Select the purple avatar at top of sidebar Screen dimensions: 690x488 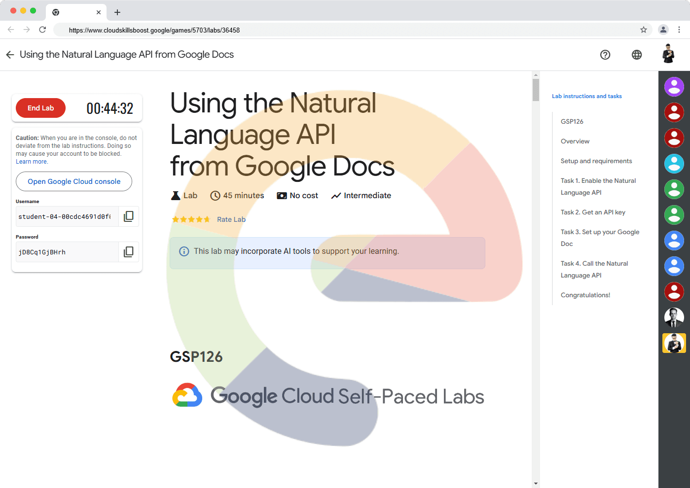pos(674,87)
